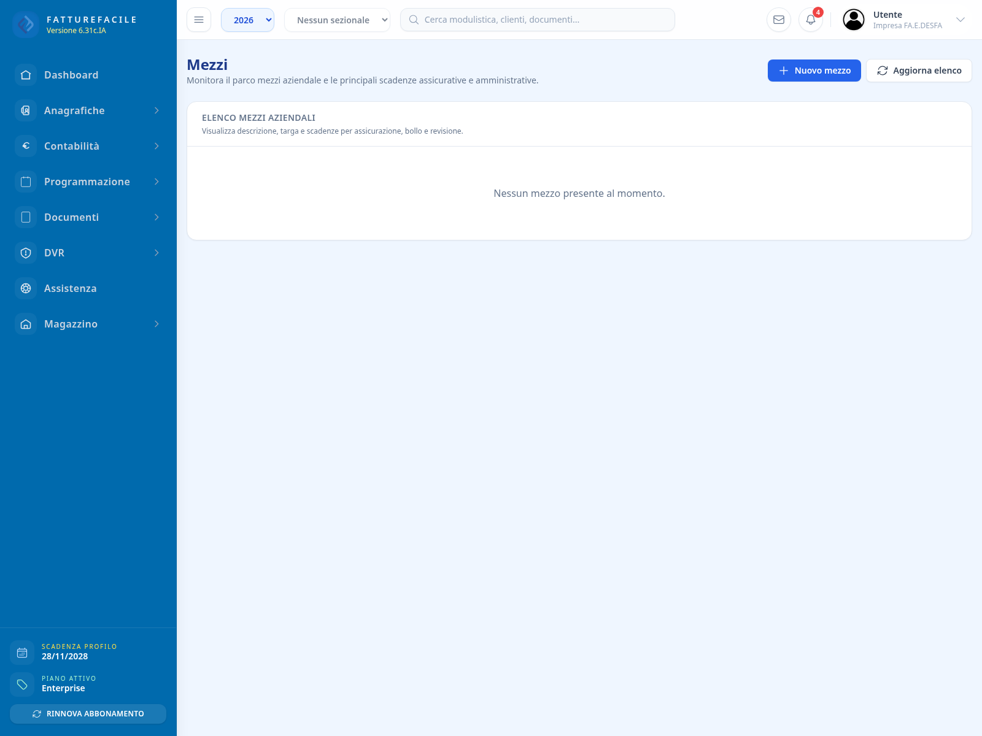Click the Mezzi page heading

pyautogui.click(x=207, y=65)
